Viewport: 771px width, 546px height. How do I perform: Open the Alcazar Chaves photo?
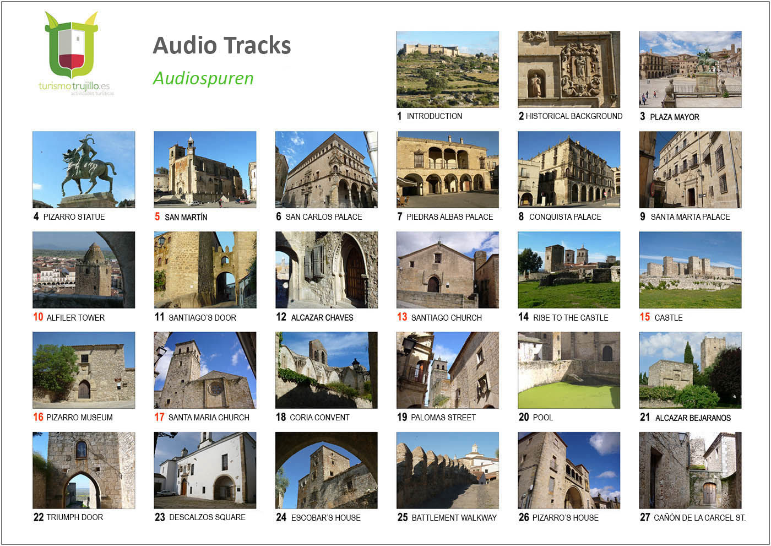coord(327,270)
